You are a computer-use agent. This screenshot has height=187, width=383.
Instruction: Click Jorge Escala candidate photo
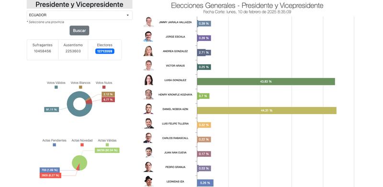[148, 37]
